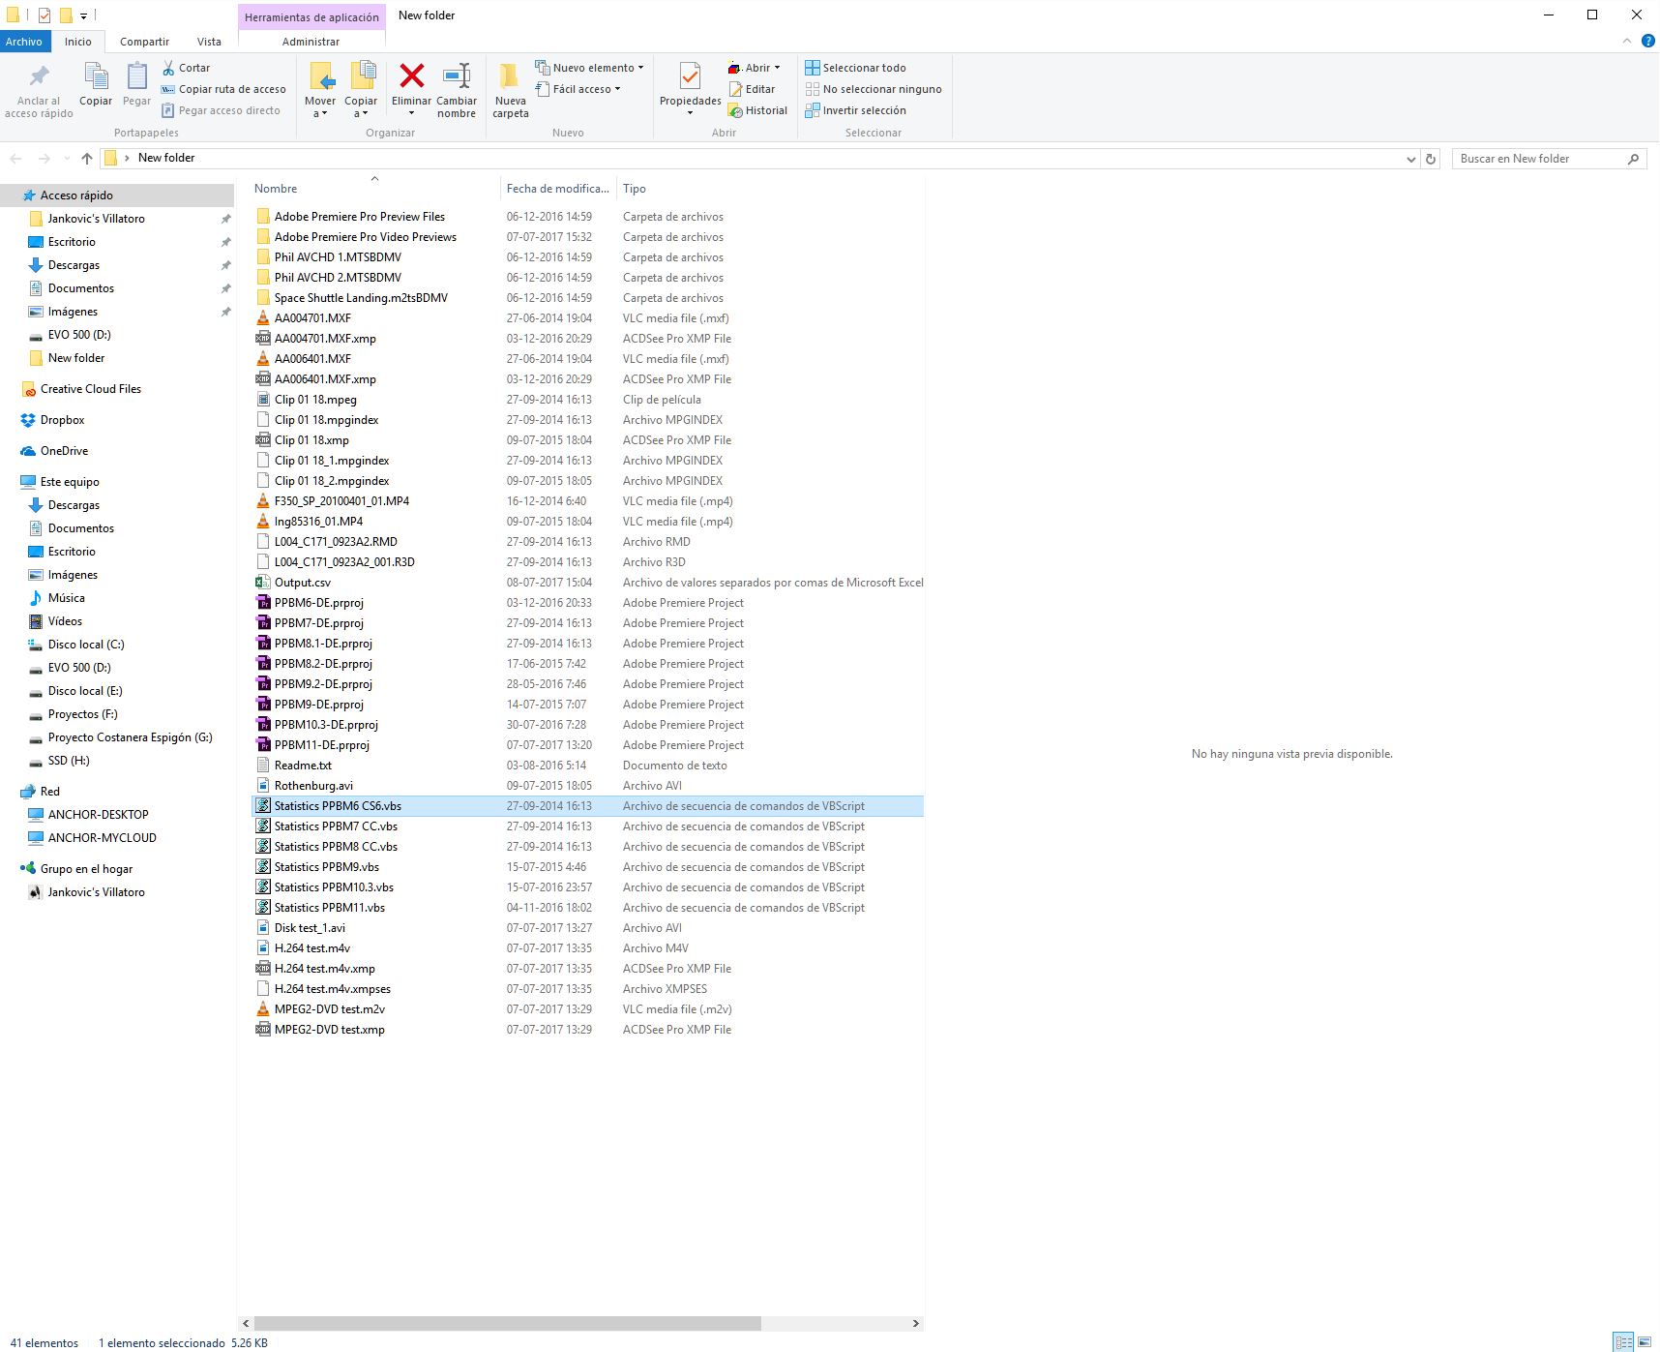Expand the address bar history dropdown
This screenshot has height=1352, width=1660.
1410,159
